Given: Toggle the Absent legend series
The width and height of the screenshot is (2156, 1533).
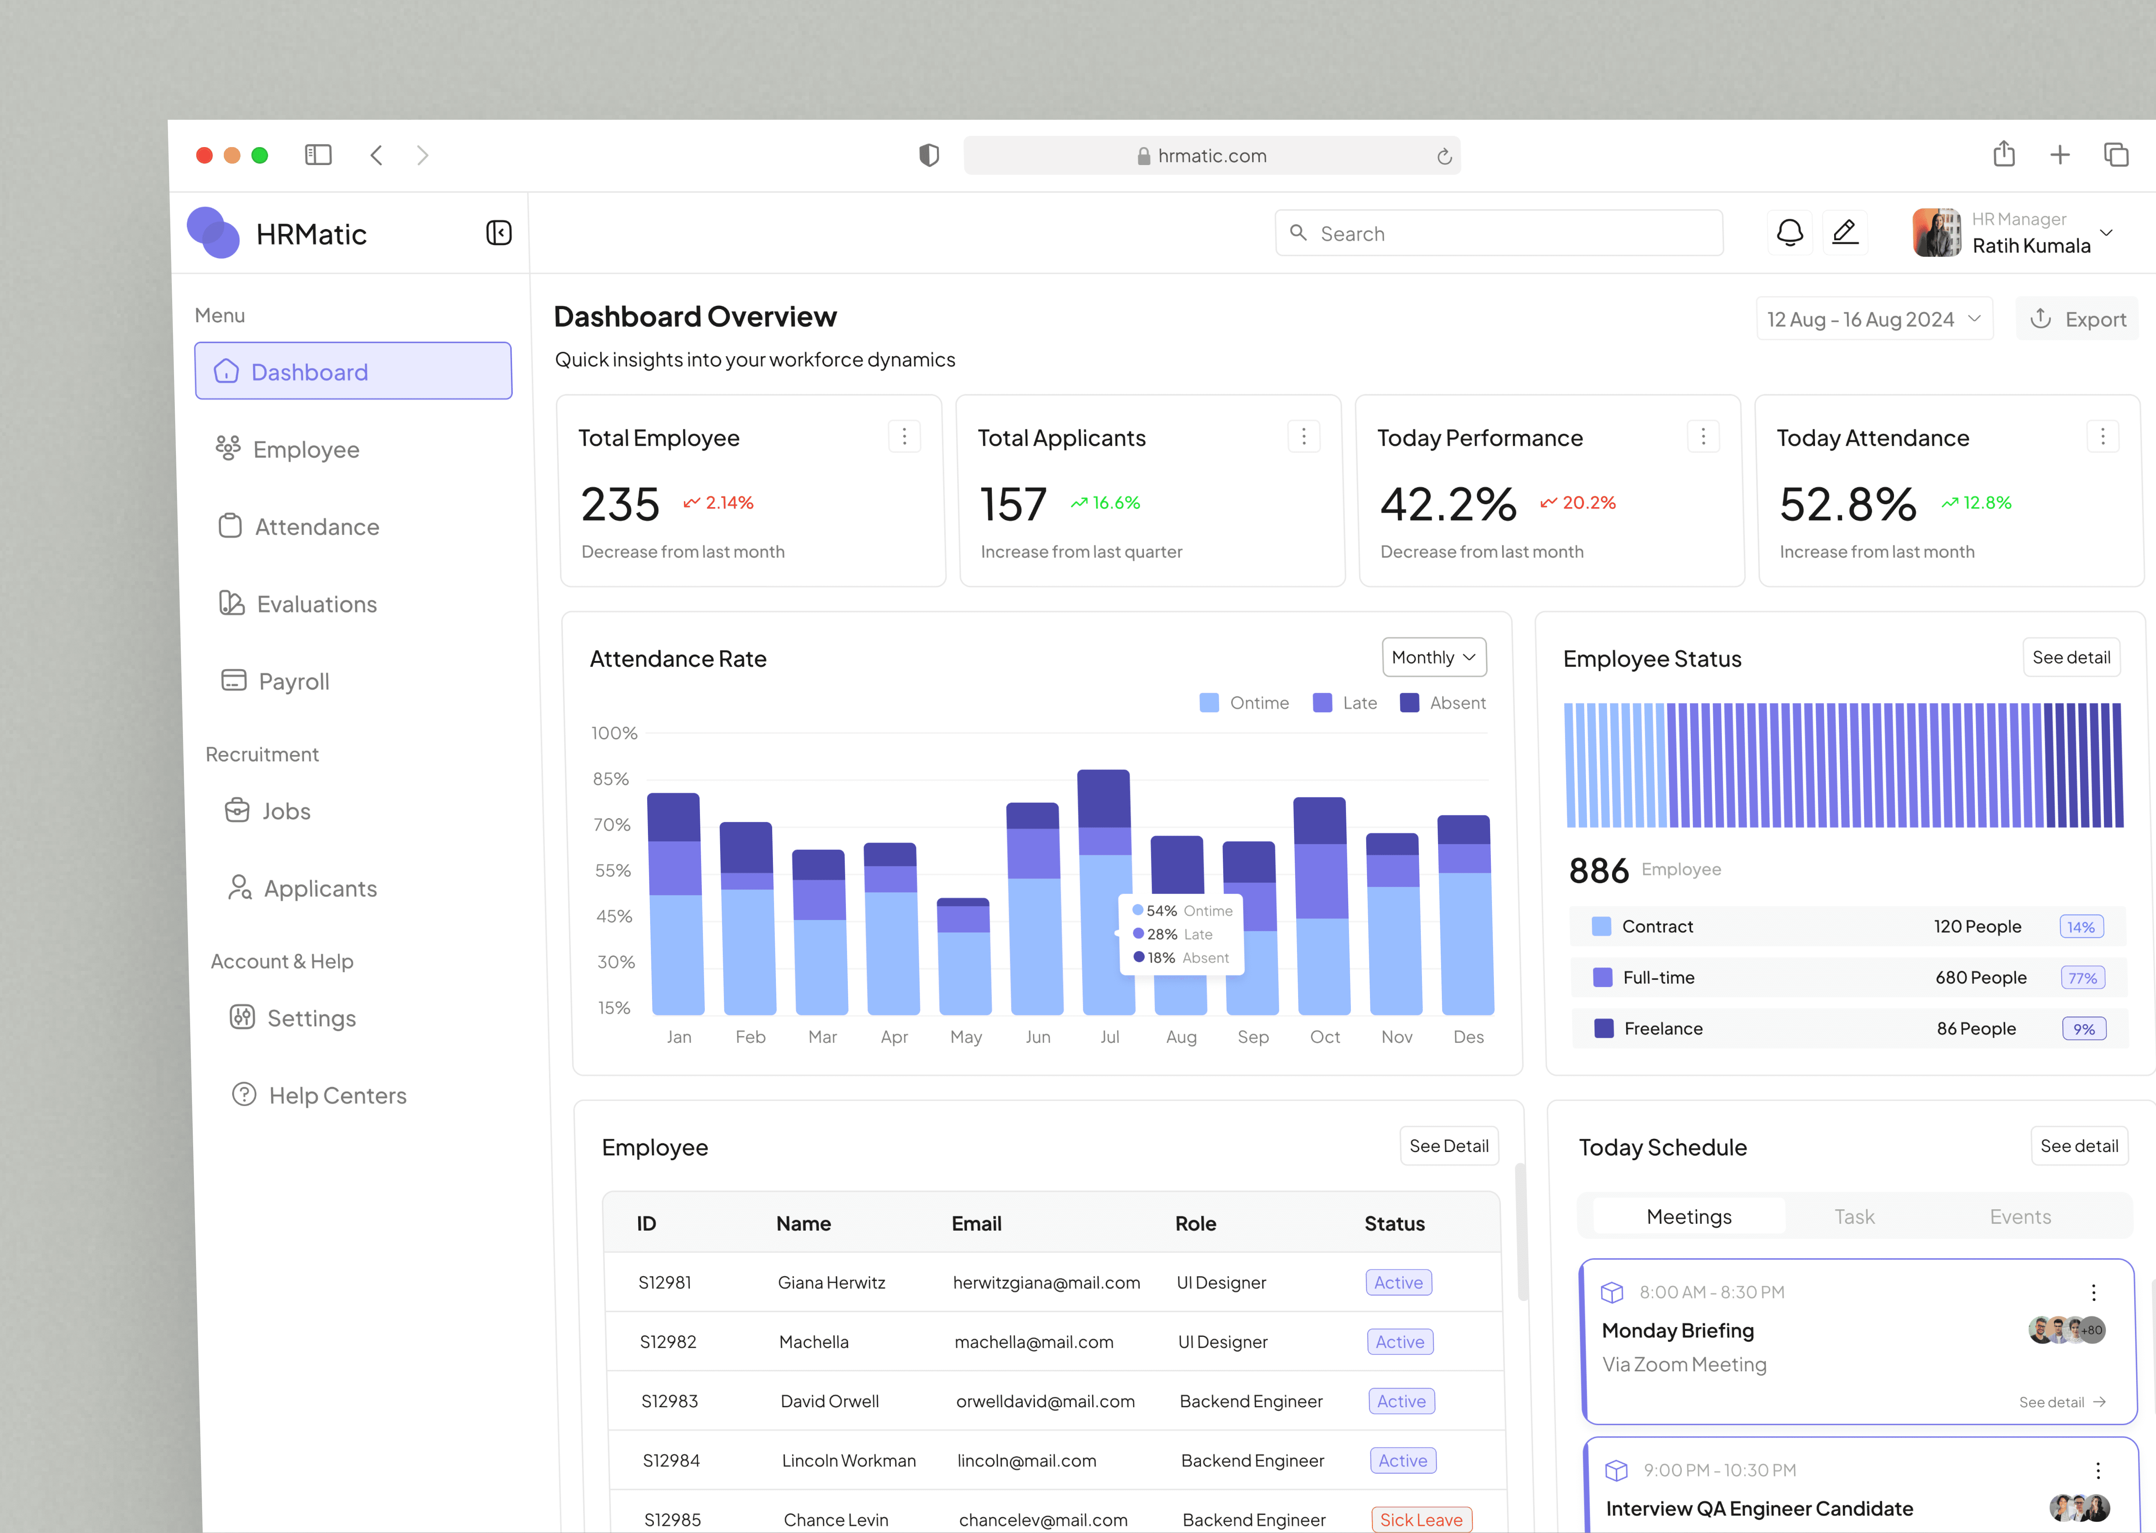Looking at the screenshot, I should [1443, 702].
